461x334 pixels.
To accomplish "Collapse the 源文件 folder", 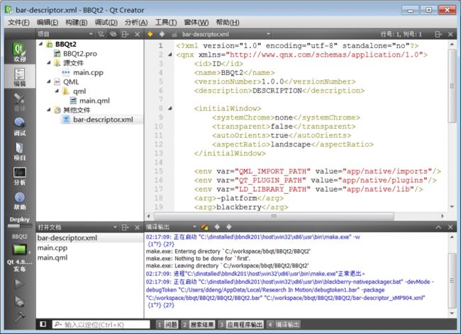I will [49, 62].
